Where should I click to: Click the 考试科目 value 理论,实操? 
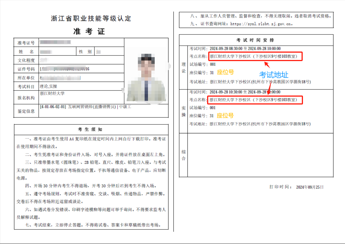[x=49, y=86]
